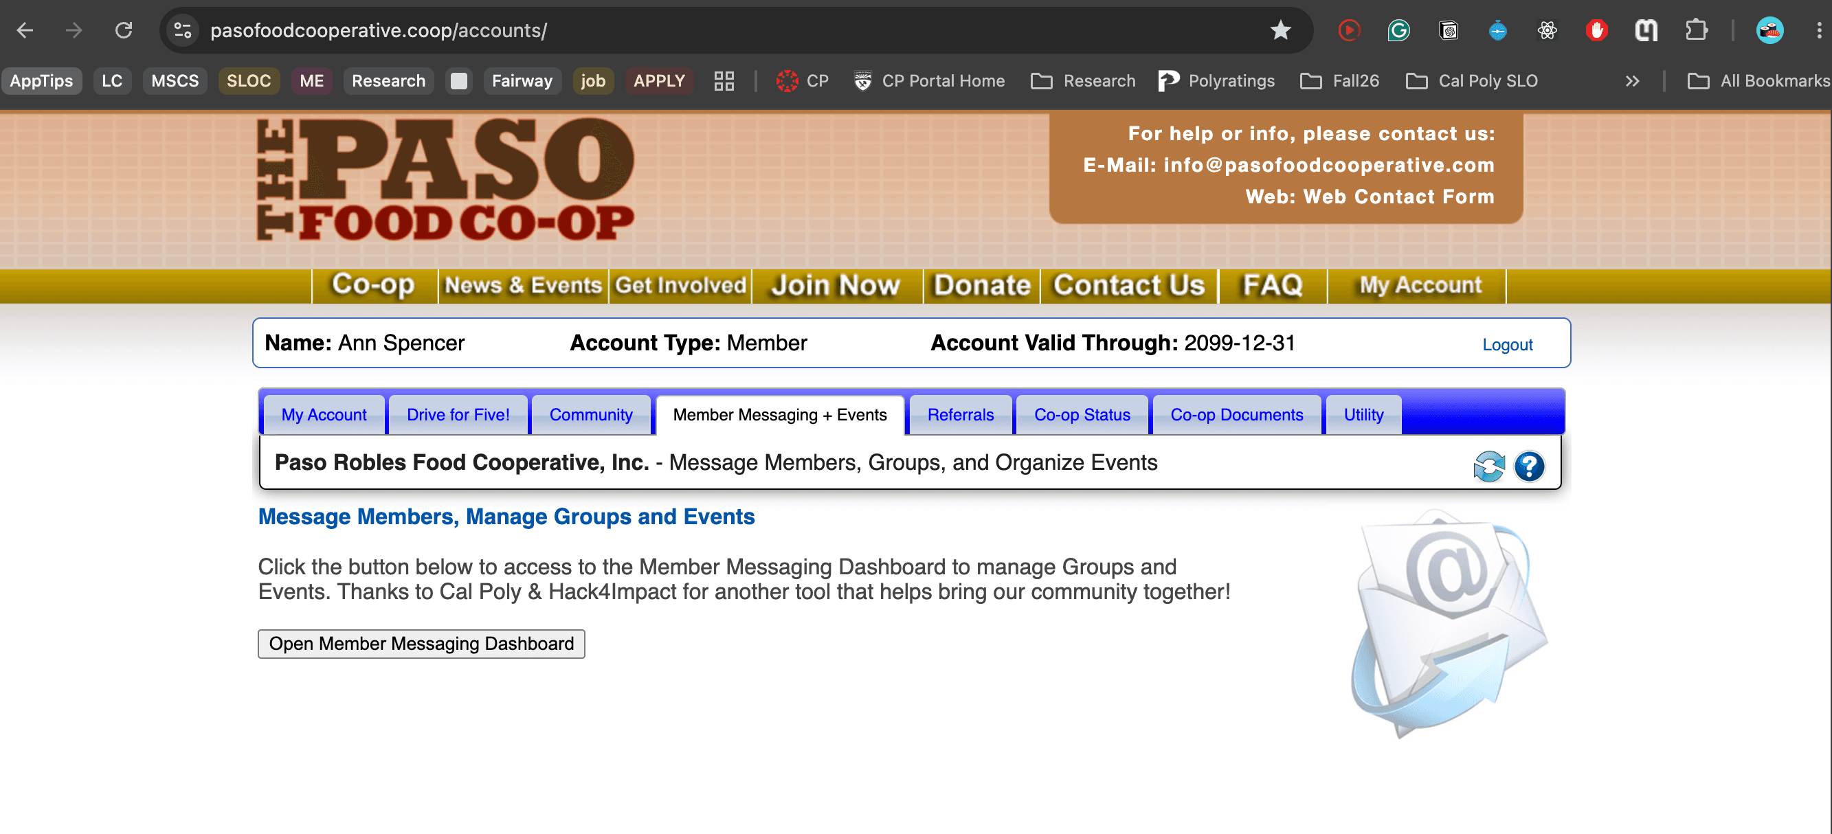Click the bookmark star icon
The width and height of the screenshot is (1832, 834).
(x=1280, y=31)
